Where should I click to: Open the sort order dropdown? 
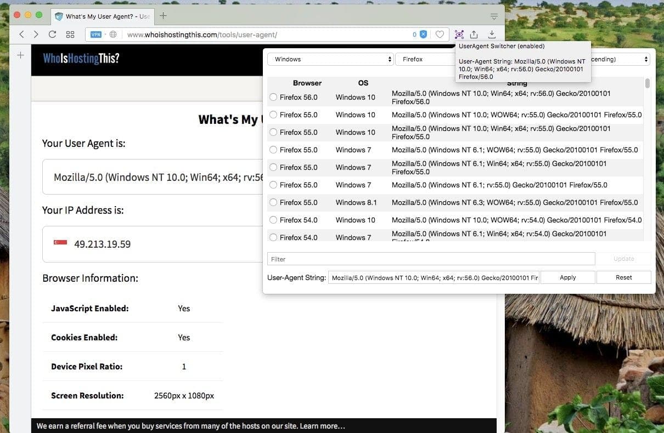point(620,59)
